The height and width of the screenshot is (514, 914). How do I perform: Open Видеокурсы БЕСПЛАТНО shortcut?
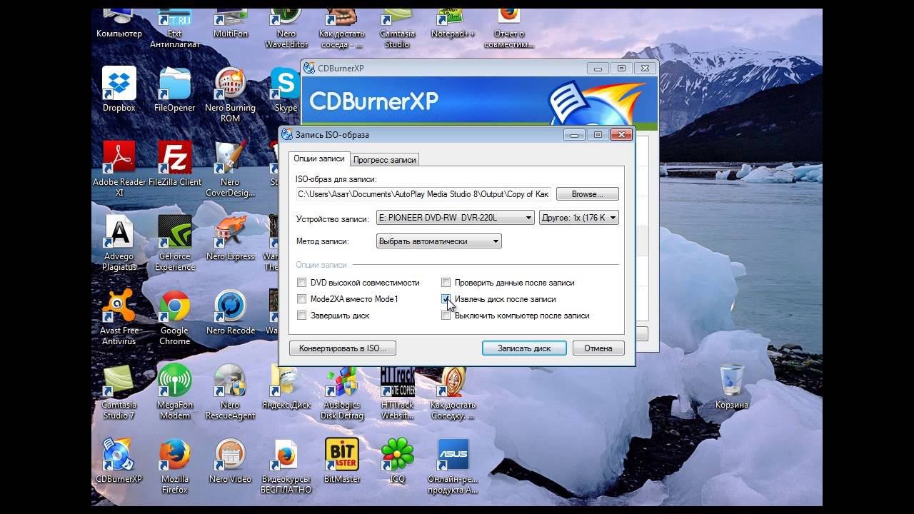(286, 465)
